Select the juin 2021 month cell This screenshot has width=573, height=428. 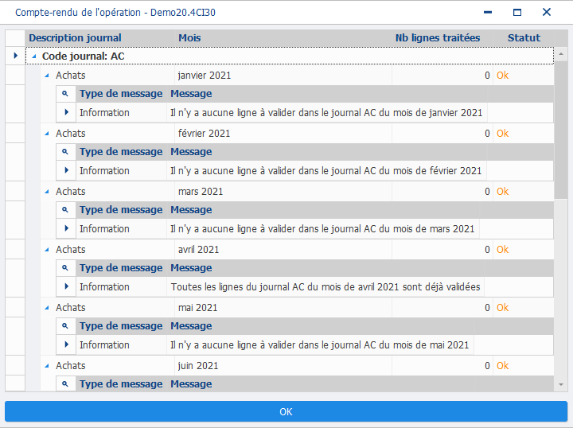283,366
